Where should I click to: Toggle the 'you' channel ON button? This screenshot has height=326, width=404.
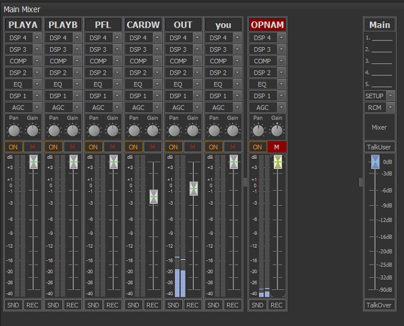[x=214, y=147]
